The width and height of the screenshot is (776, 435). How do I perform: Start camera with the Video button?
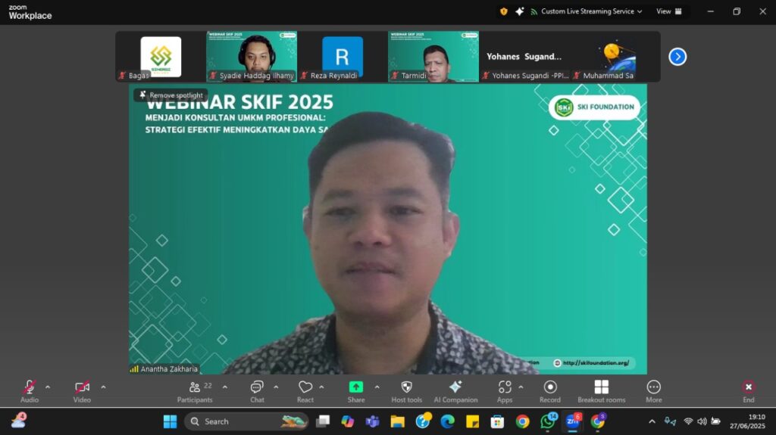click(x=82, y=392)
